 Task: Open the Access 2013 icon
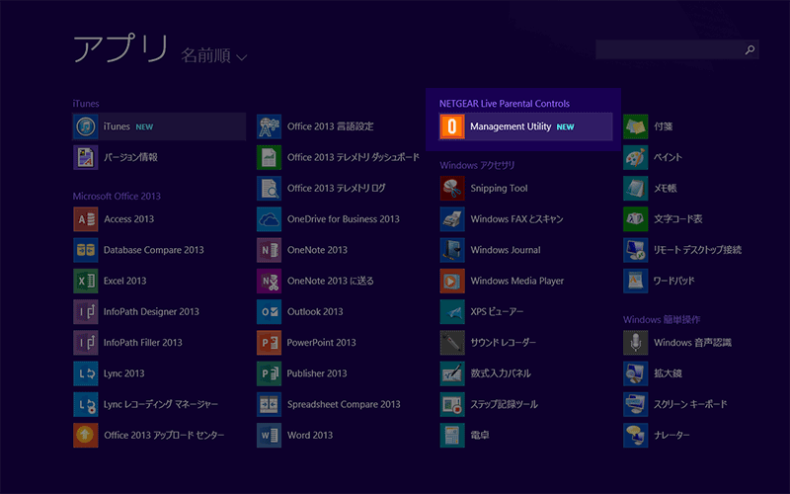tap(86, 219)
